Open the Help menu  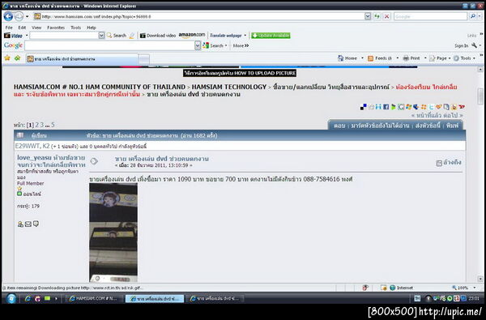(91, 28)
